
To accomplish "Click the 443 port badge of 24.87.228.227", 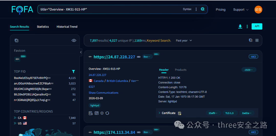I will [253, 57].
